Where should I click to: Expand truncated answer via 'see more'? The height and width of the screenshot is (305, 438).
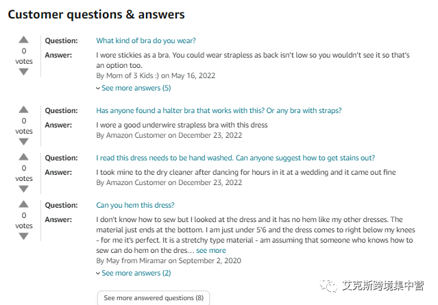(x=211, y=251)
